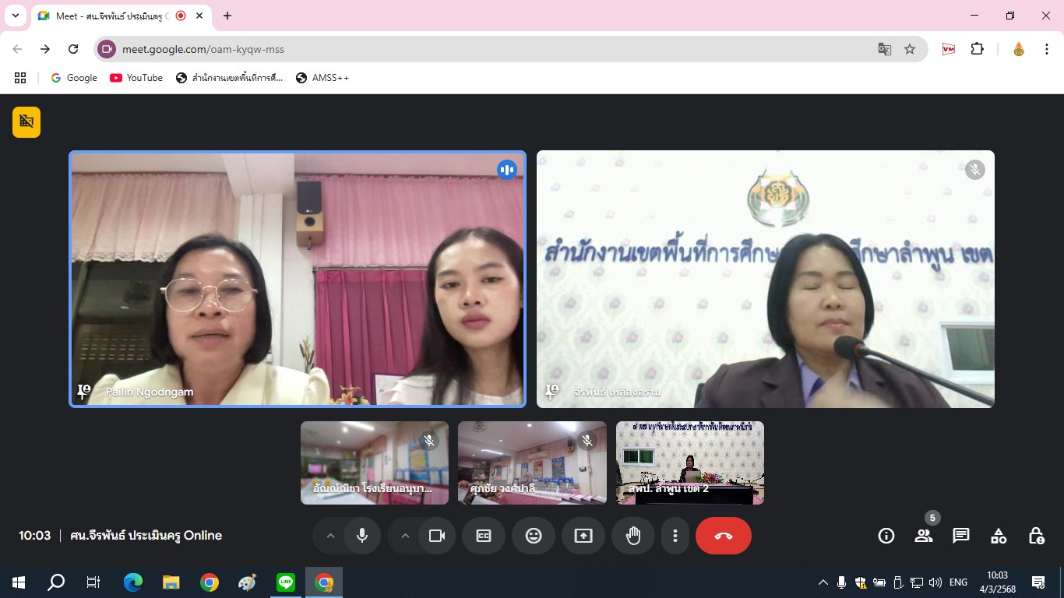The width and height of the screenshot is (1064, 598).
Task: Click the present now screen-share icon
Action: 583,536
